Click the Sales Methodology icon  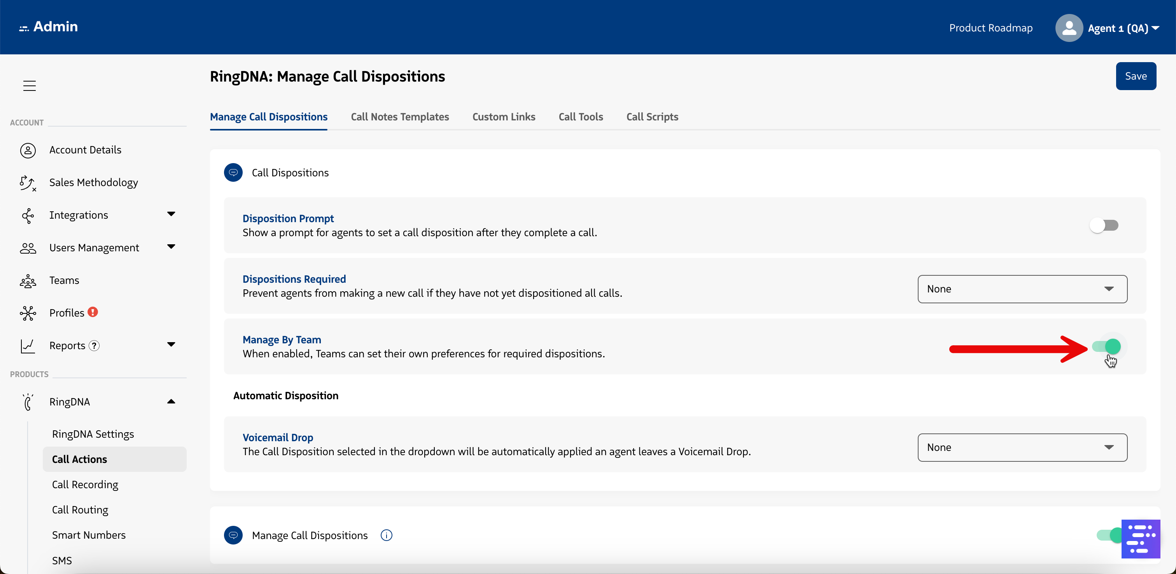click(x=28, y=183)
